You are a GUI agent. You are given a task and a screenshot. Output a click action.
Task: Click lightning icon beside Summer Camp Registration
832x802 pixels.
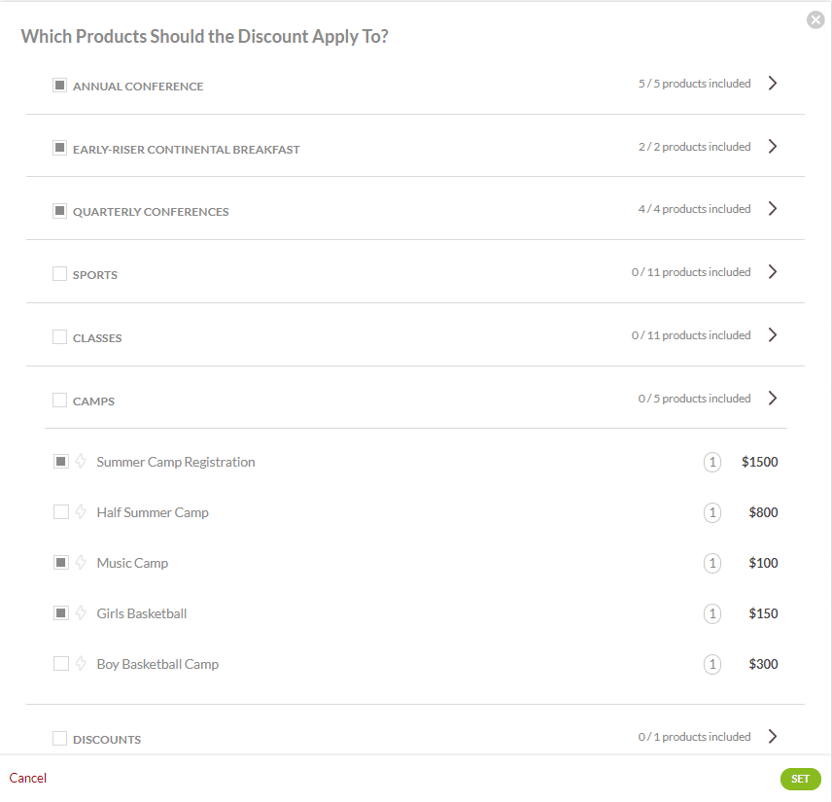coord(82,462)
